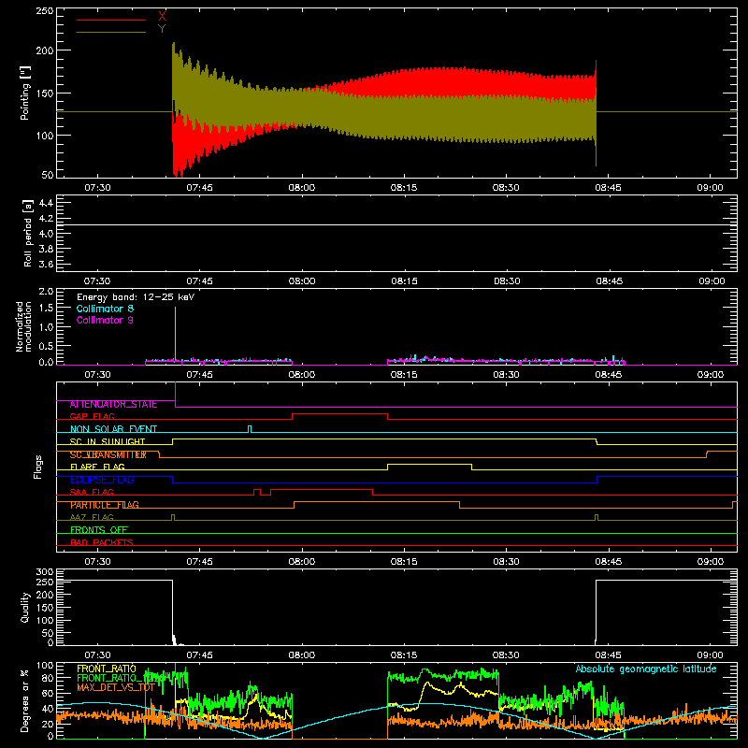Click the Degrees or % axis title
Screen dimensions: 748x748
tap(25, 700)
